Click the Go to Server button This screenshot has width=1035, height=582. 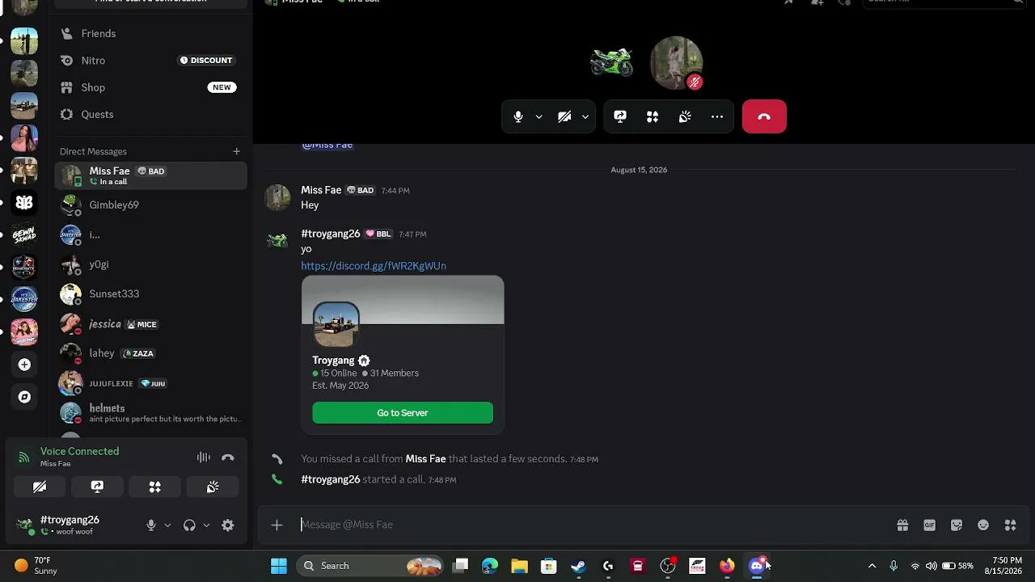pos(403,413)
